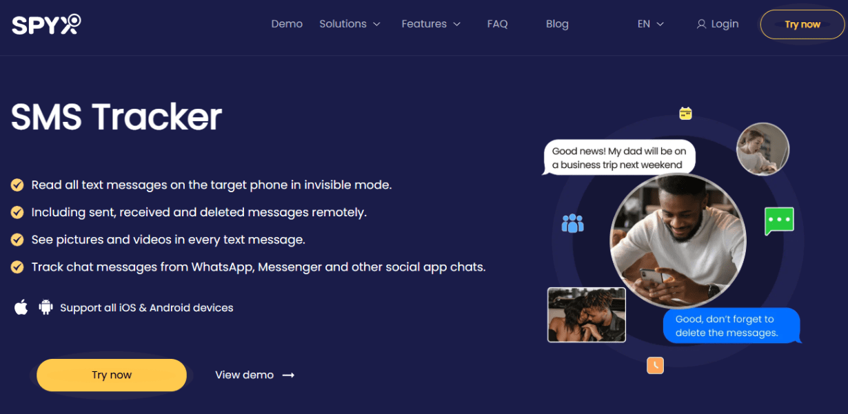Click the blue group contacts icon
Viewport: 848px width, 414px height.
pos(573,222)
